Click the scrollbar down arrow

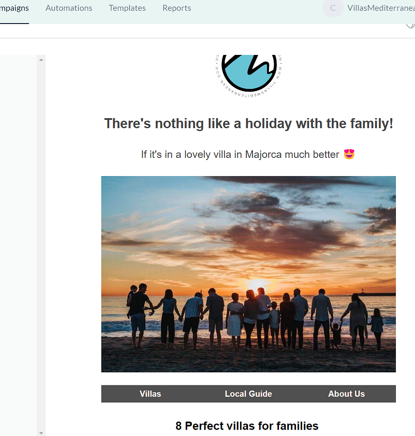click(x=41, y=433)
